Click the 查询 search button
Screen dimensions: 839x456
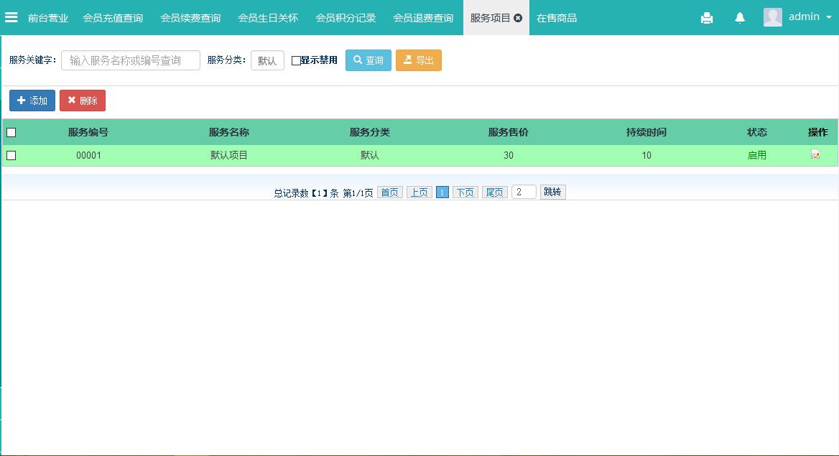pyautogui.click(x=368, y=60)
